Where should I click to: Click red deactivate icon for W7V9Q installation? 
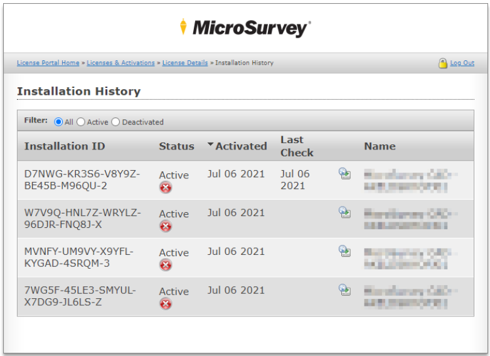(166, 227)
